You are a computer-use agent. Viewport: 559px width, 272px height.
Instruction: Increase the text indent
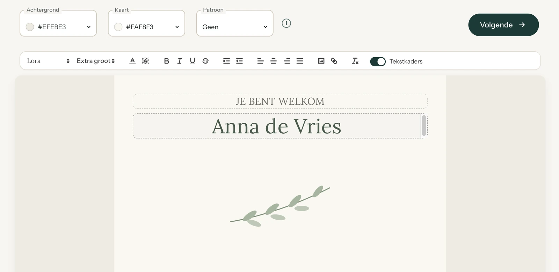click(x=226, y=61)
